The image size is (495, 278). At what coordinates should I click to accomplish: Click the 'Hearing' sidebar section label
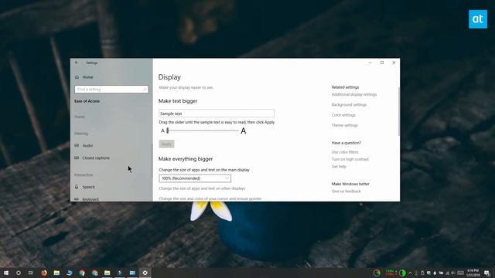(81, 134)
